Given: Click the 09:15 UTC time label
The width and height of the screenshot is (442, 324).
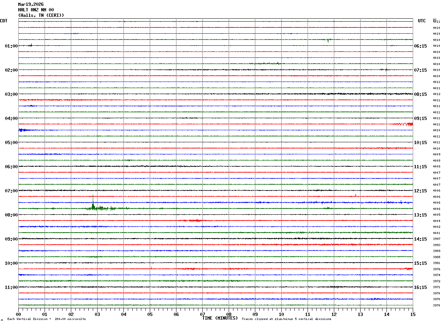Looking at the screenshot, I should click(x=420, y=118).
